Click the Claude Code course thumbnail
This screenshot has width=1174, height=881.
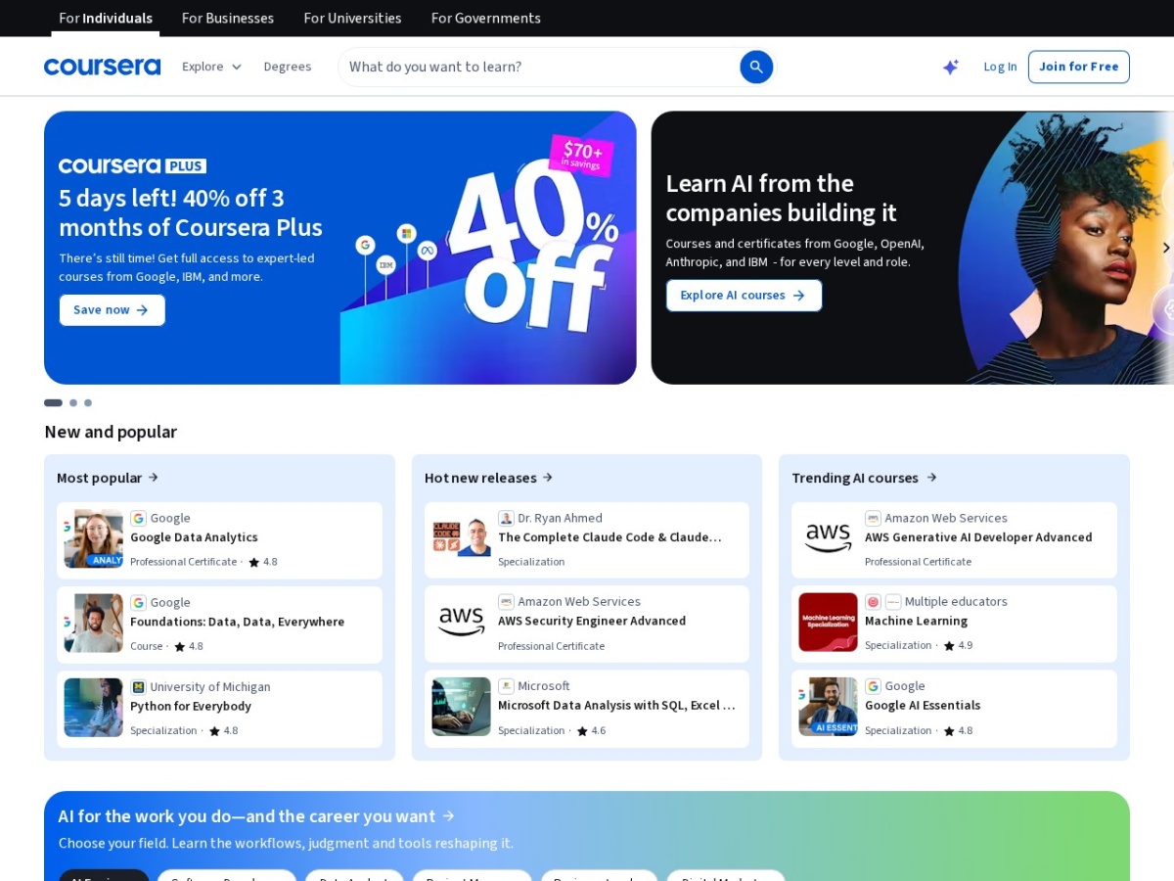point(462,537)
